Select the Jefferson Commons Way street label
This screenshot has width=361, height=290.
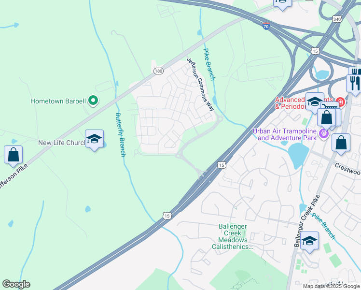(x=200, y=85)
